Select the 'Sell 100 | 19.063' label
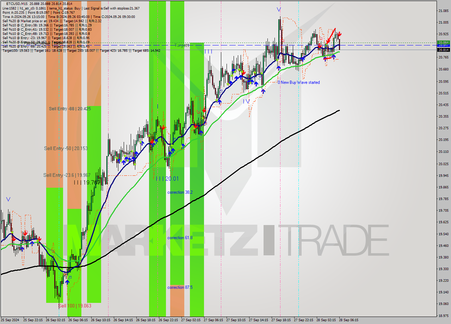Screen dimensions: 451x324 [x=75, y=306]
